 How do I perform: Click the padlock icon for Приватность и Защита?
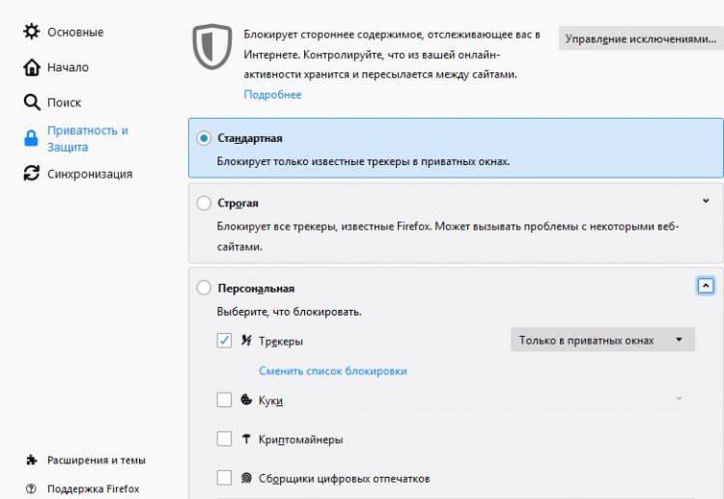(x=30, y=139)
